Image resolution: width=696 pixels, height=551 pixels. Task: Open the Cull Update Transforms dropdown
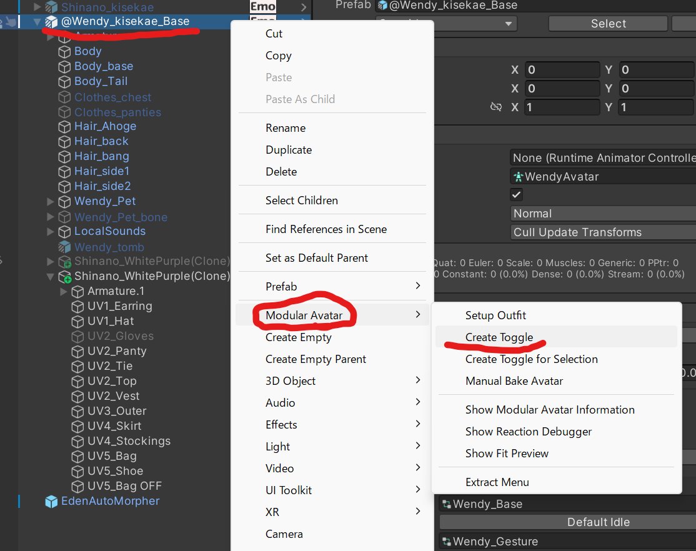(604, 232)
